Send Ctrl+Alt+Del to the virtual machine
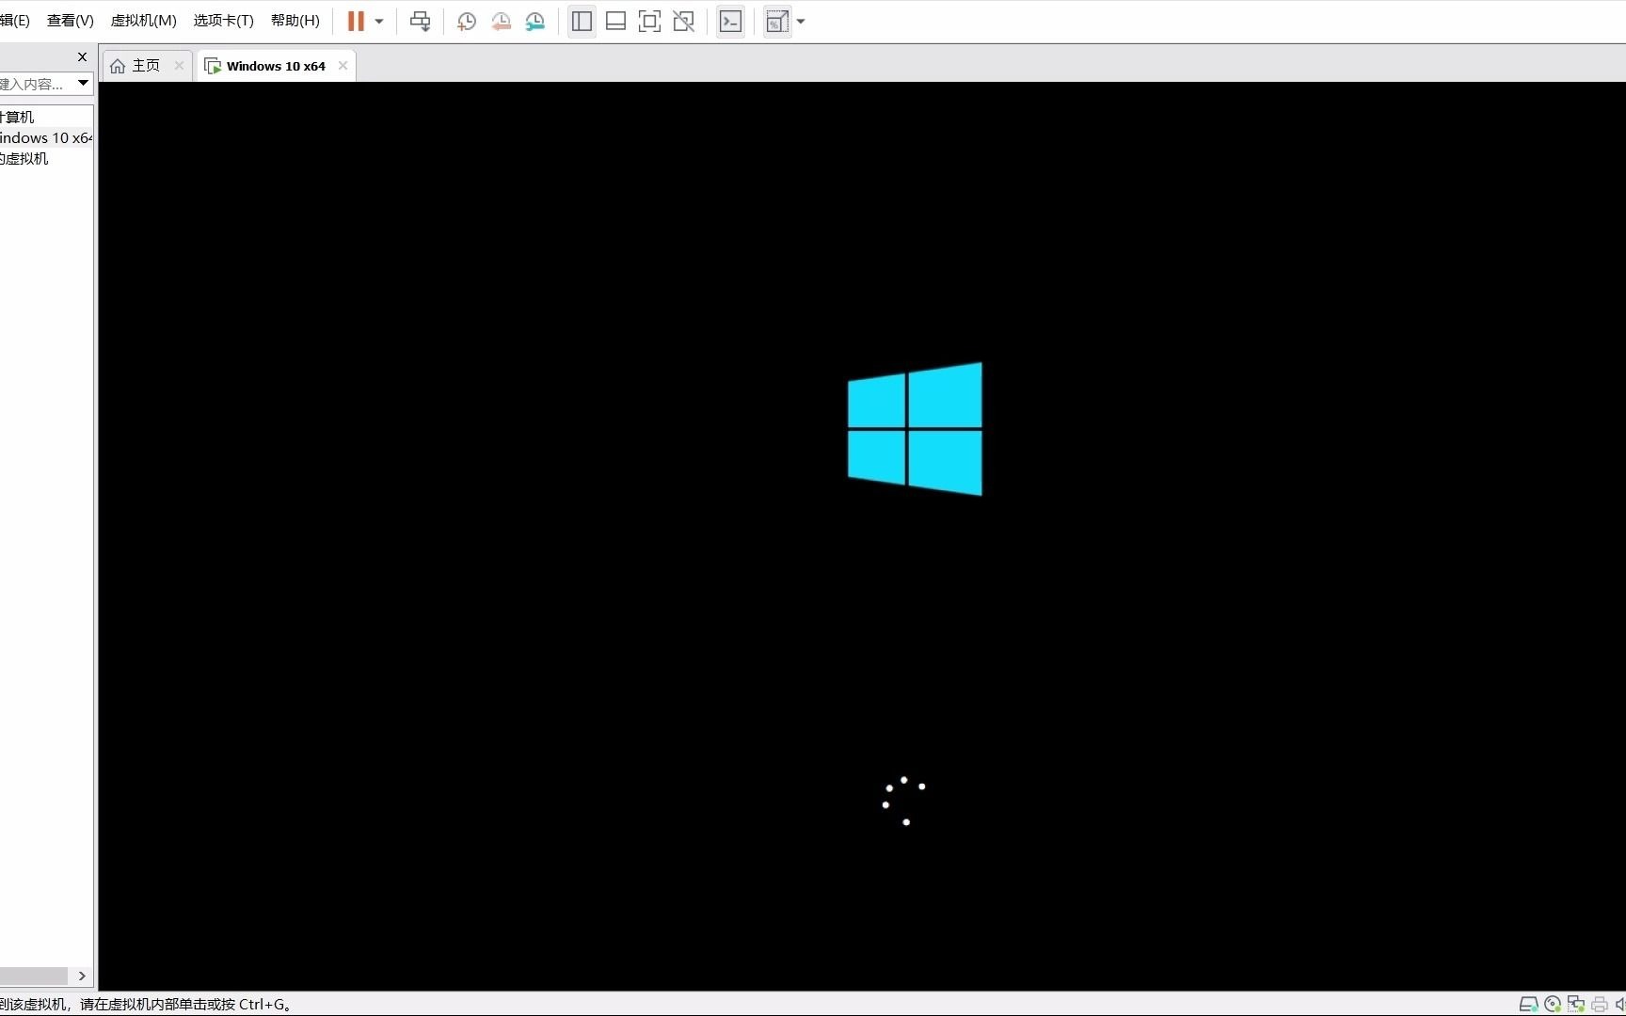This screenshot has width=1626, height=1016. (x=420, y=21)
